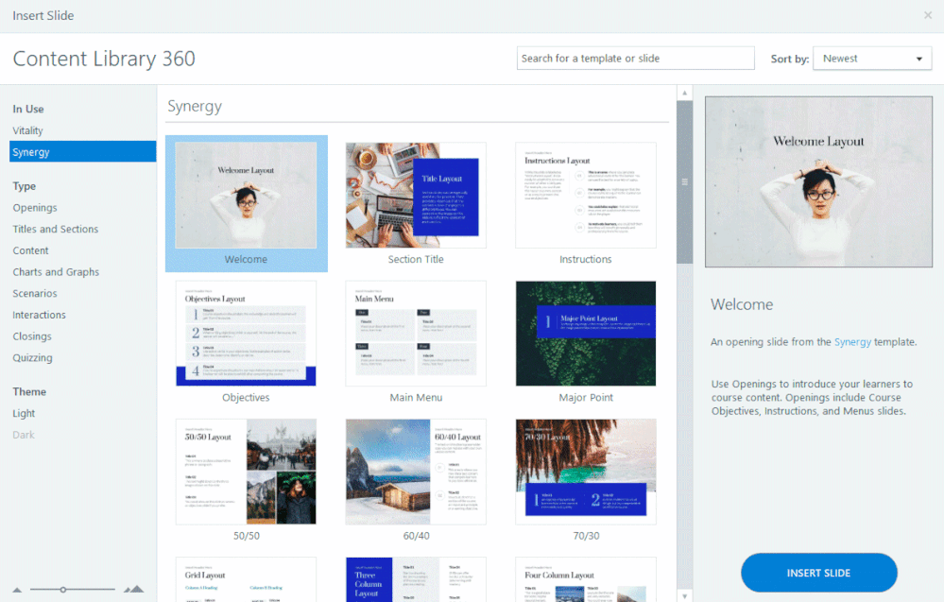The width and height of the screenshot is (944, 602).
Task: Select the Grid Layout slide thumbnail
Action: (x=247, y=579)
